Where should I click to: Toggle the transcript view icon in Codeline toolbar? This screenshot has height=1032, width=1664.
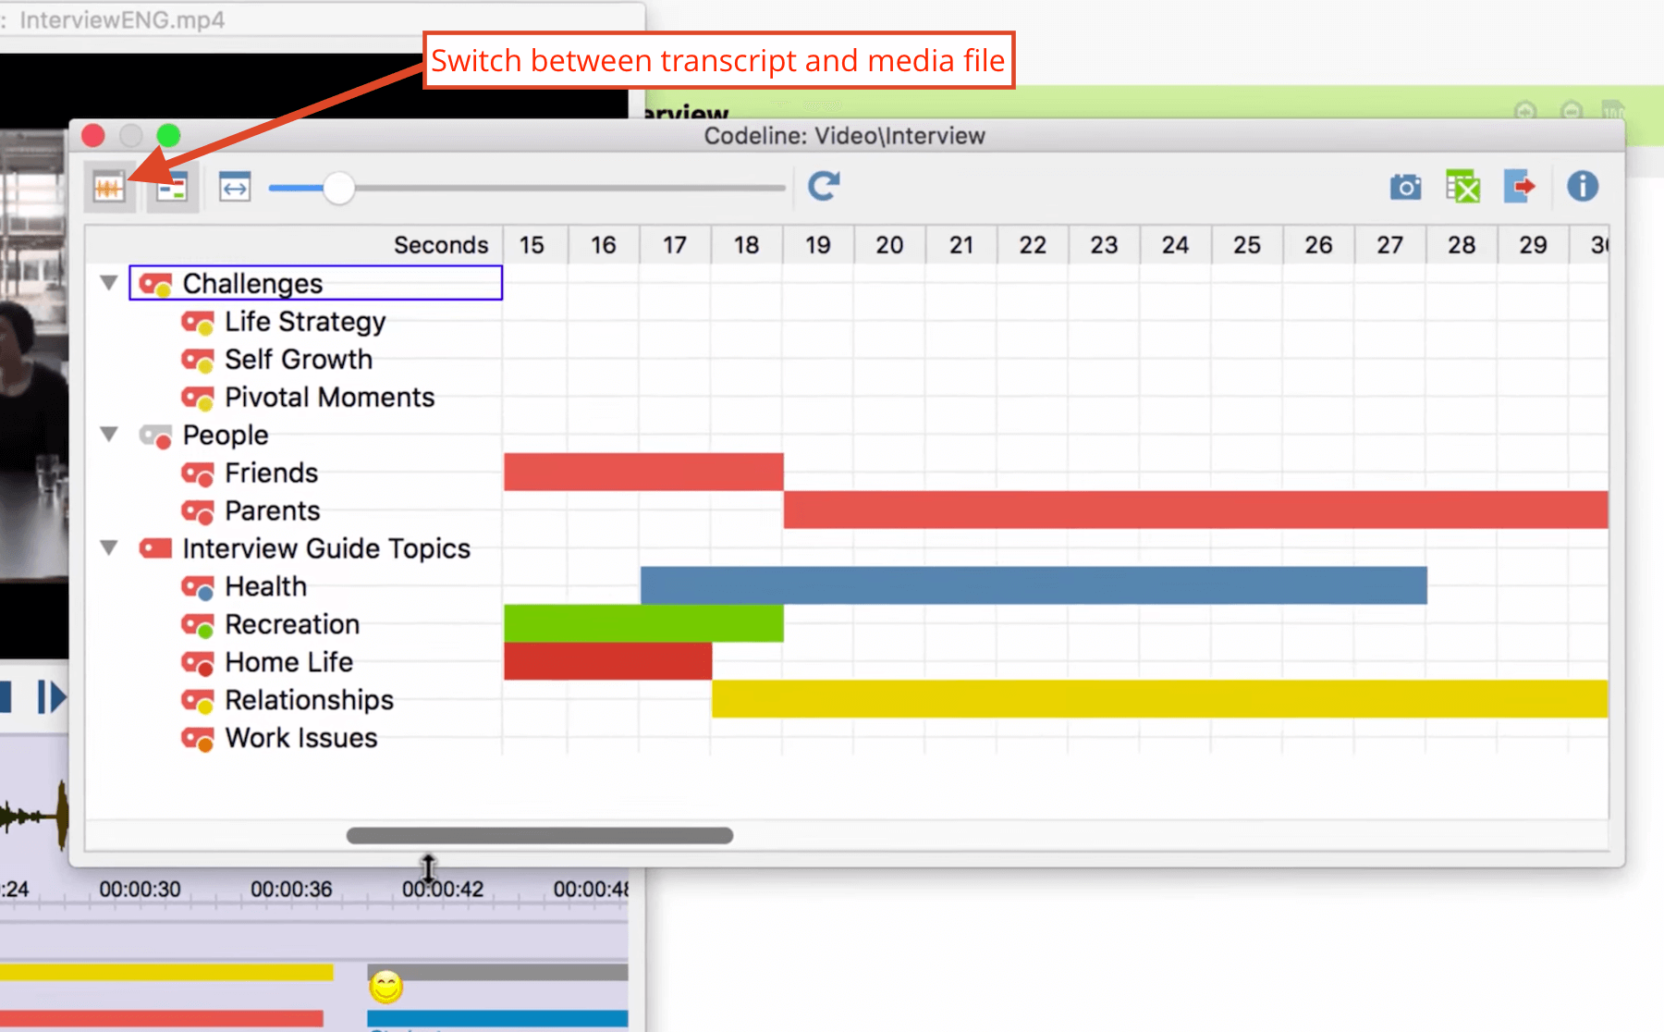(172, 188)
